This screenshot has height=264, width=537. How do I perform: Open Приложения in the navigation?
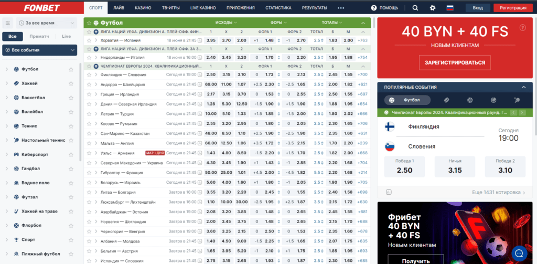tap(240, 8)
